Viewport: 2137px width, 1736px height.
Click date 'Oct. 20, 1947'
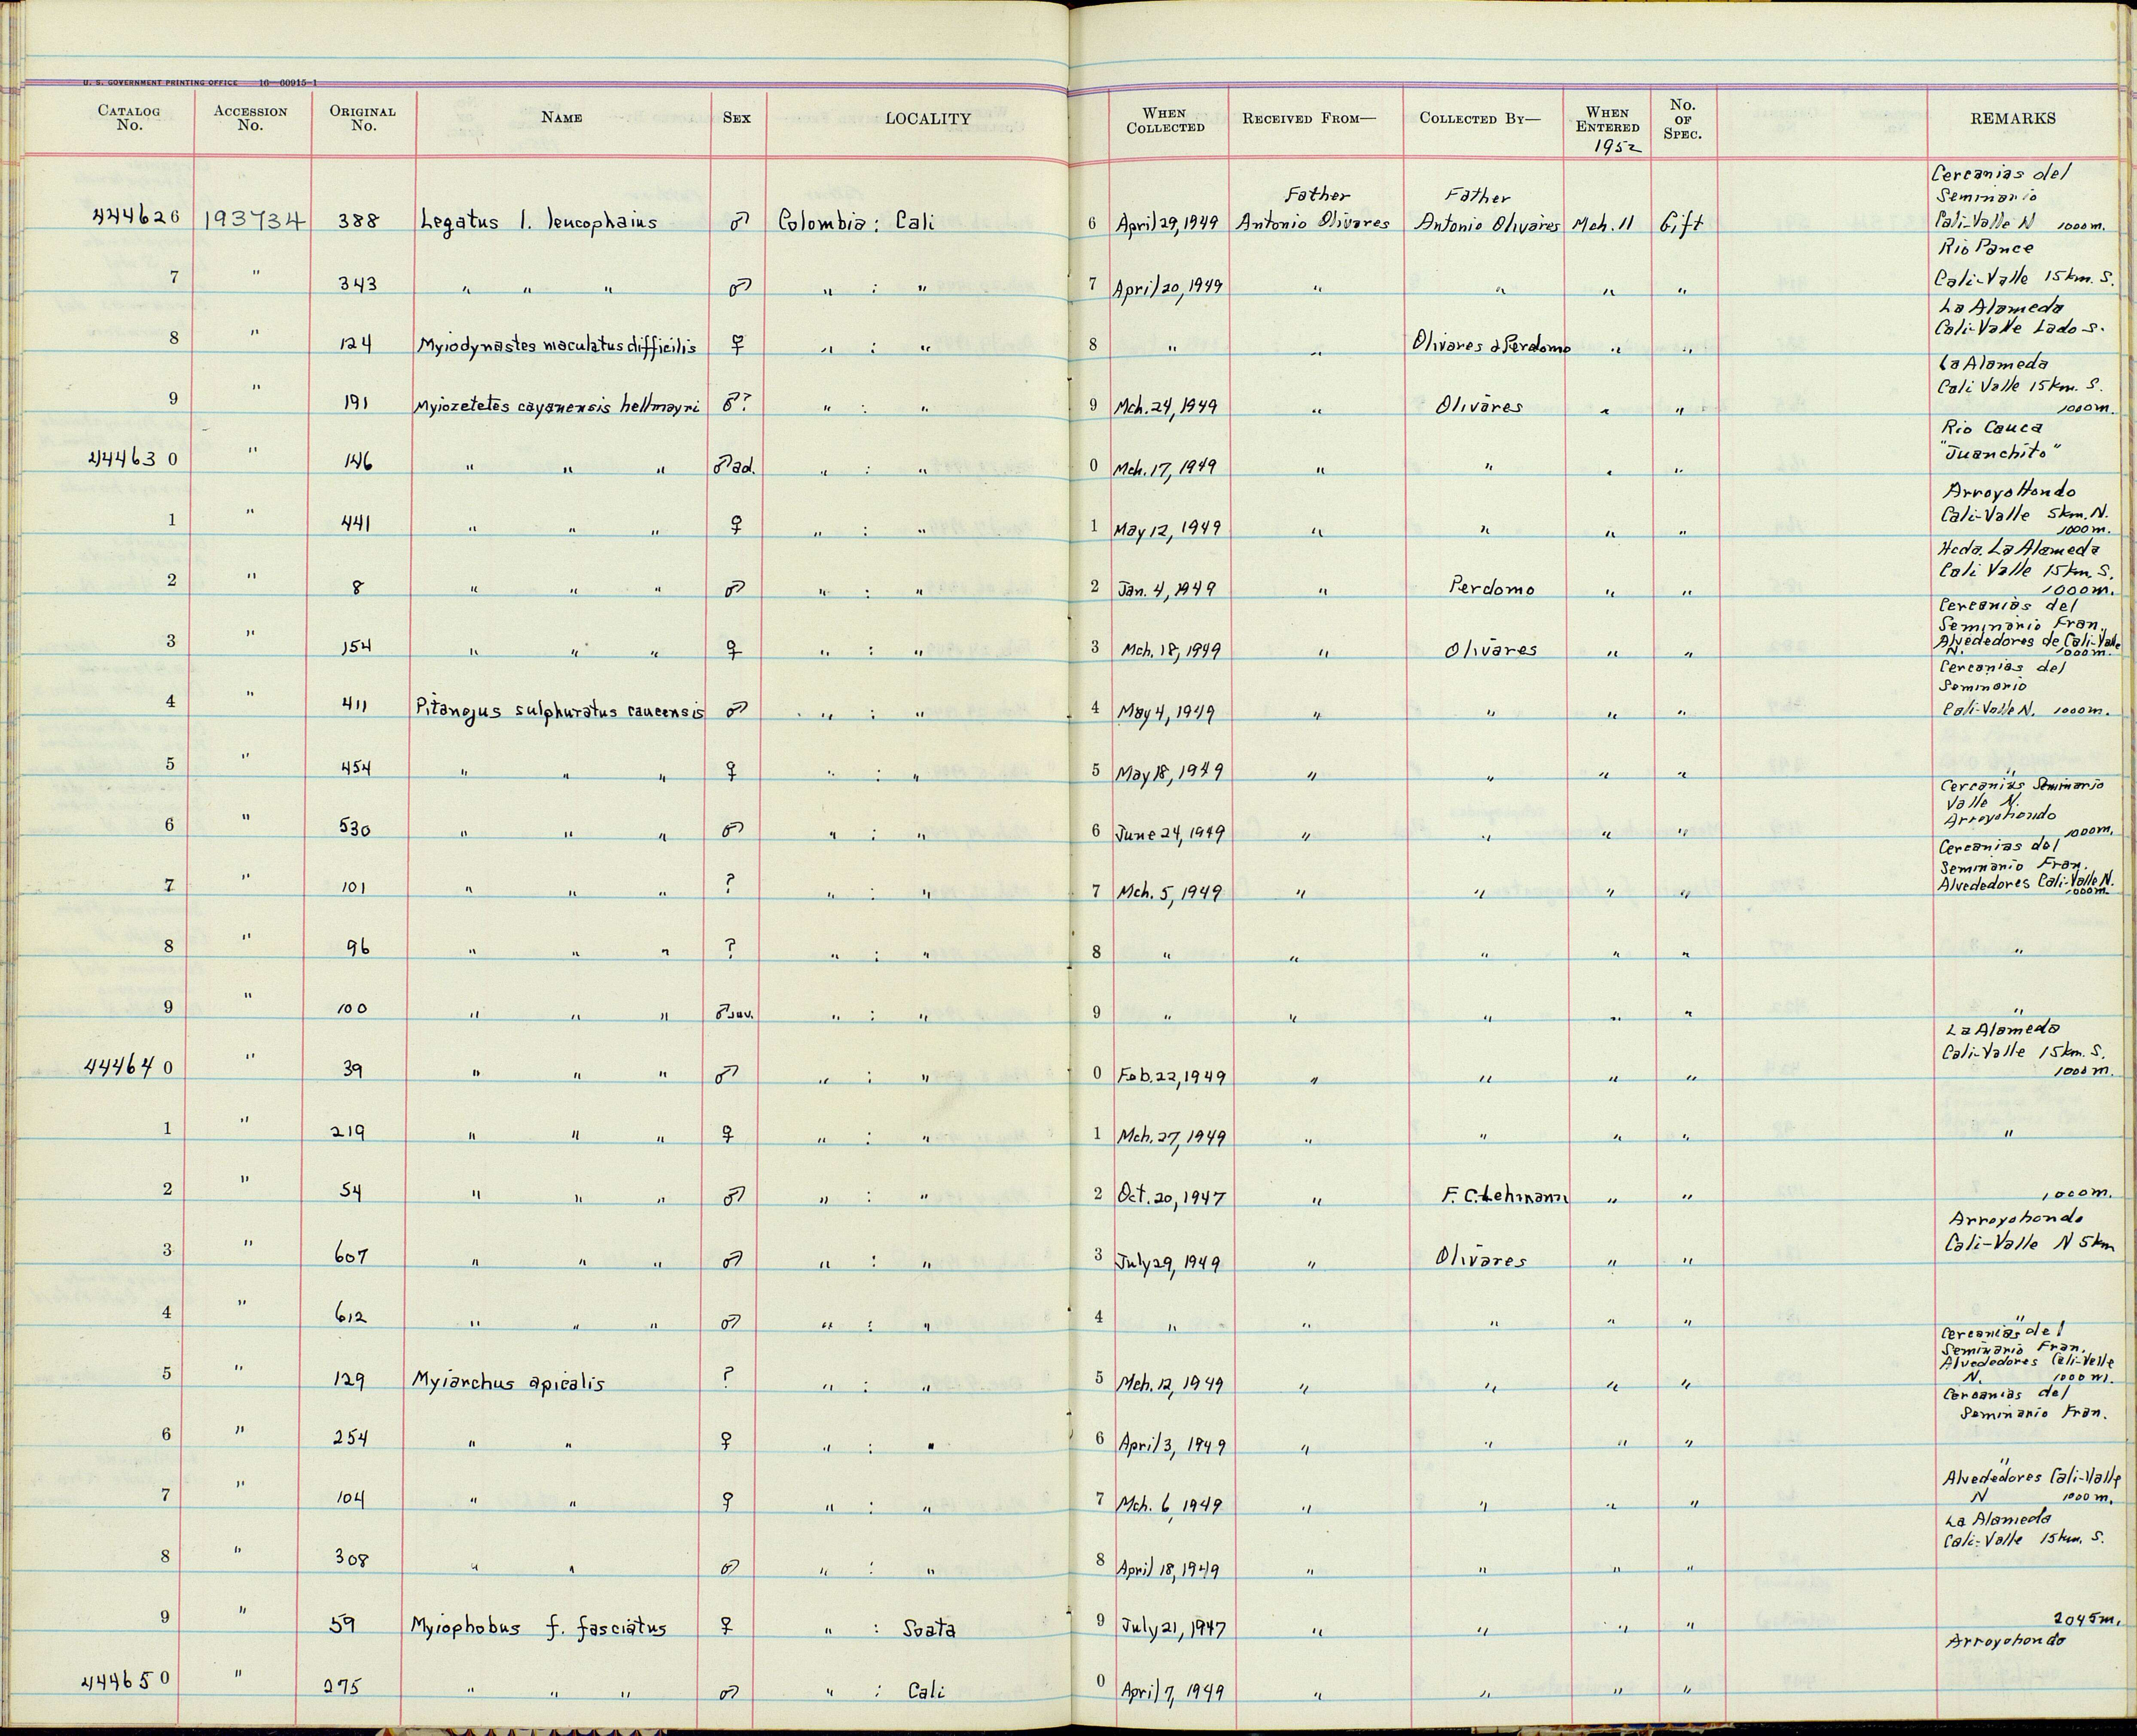coord(1173,1198)
